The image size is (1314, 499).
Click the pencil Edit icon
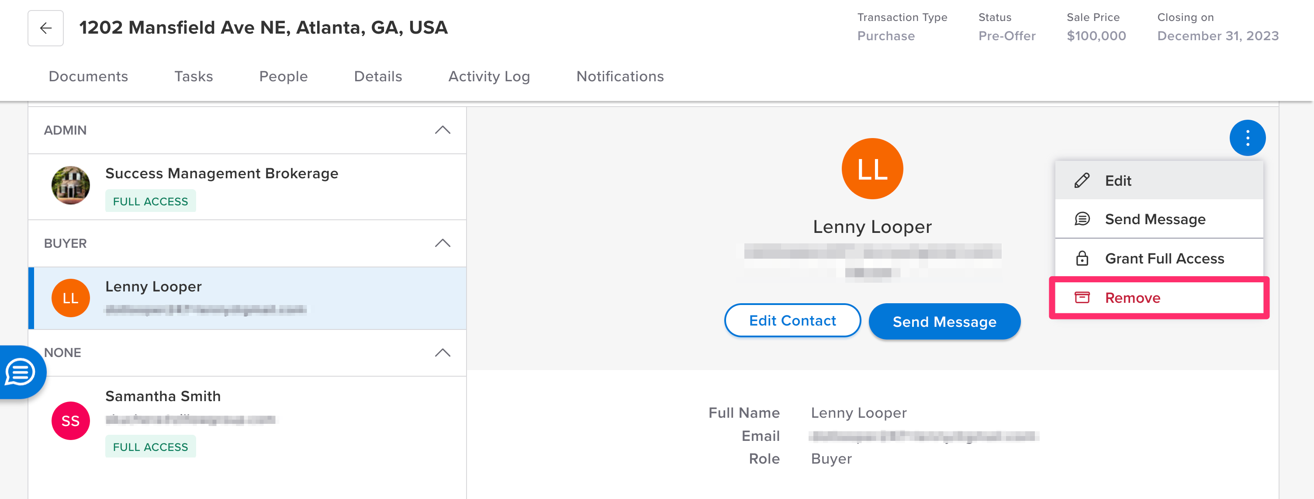click(1082, 180)
